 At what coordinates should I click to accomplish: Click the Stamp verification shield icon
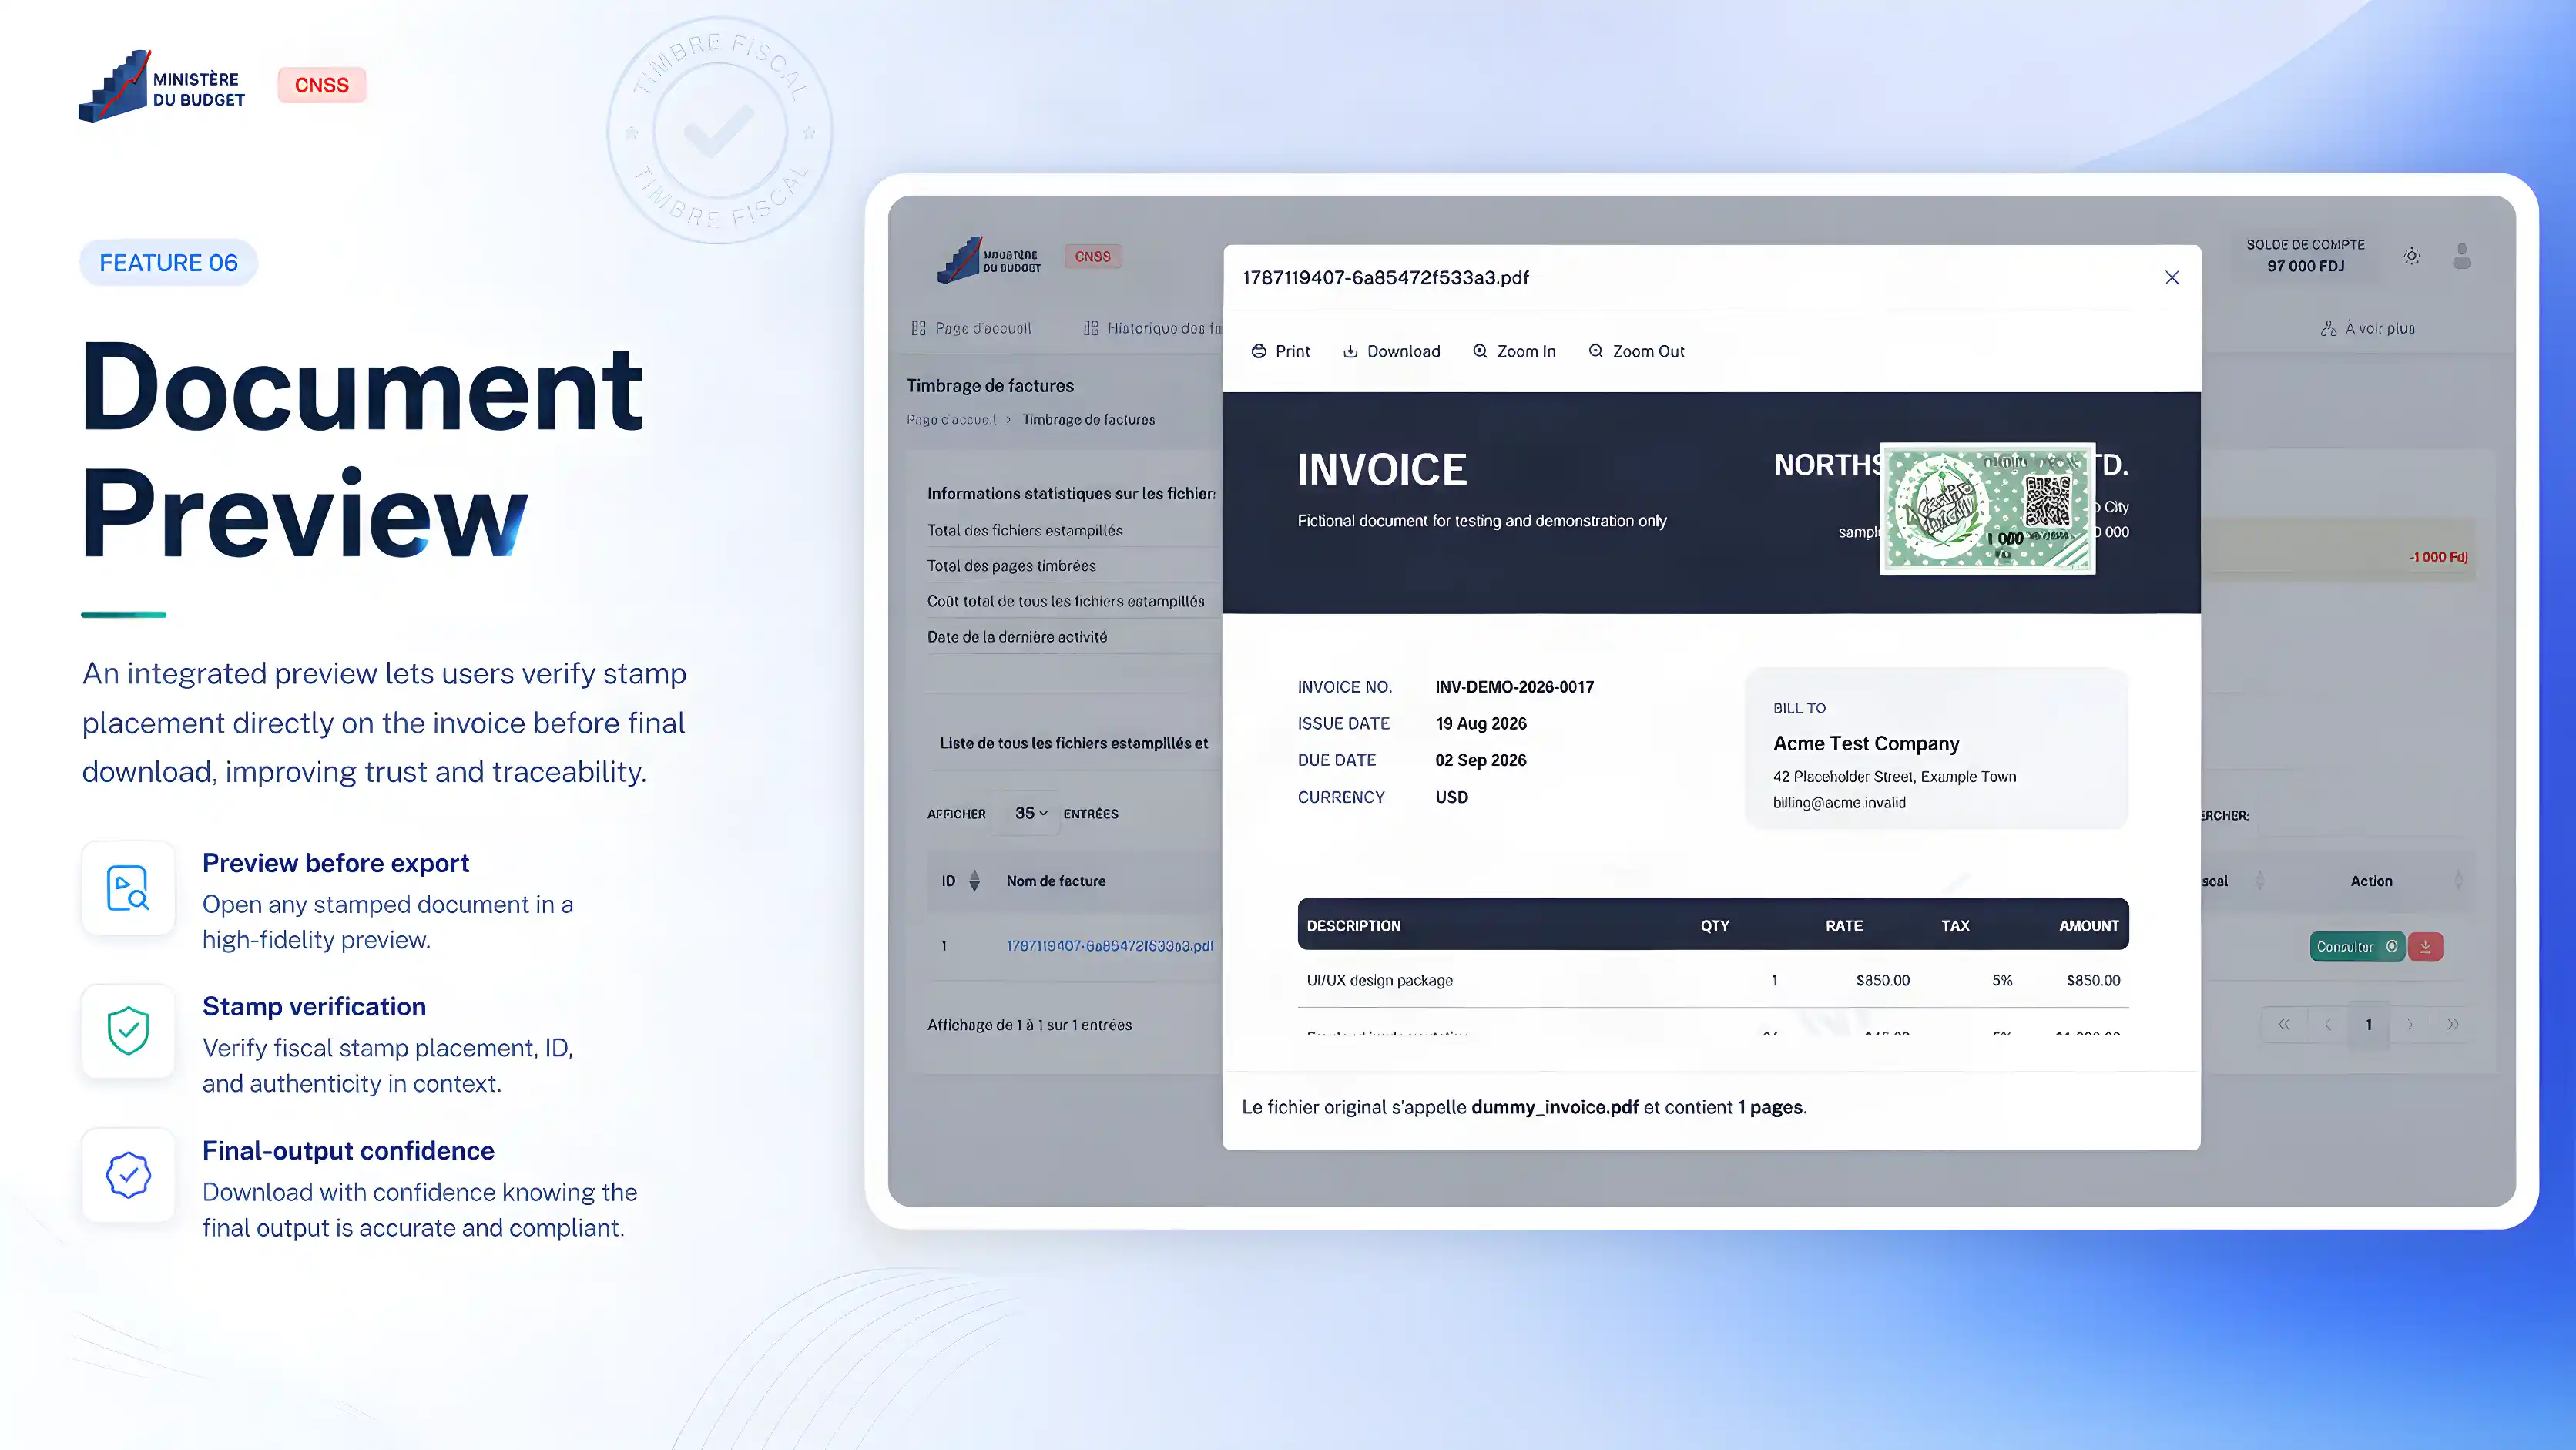click(128, 1031)
